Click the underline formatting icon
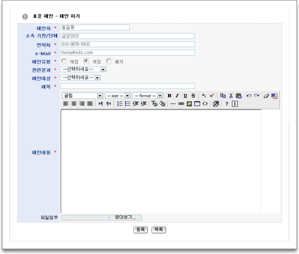This screenshot has height=254, width=299. tap(185, 96)
